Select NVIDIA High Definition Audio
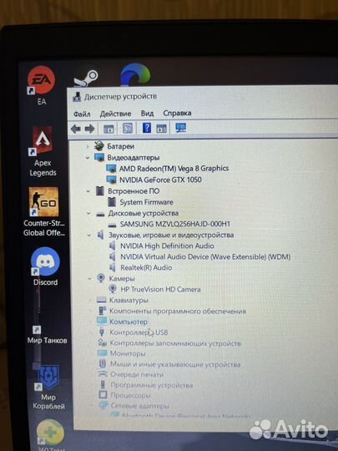Viewport: 338px width, 451px height. pyautogui.click(x=167, y=246)
